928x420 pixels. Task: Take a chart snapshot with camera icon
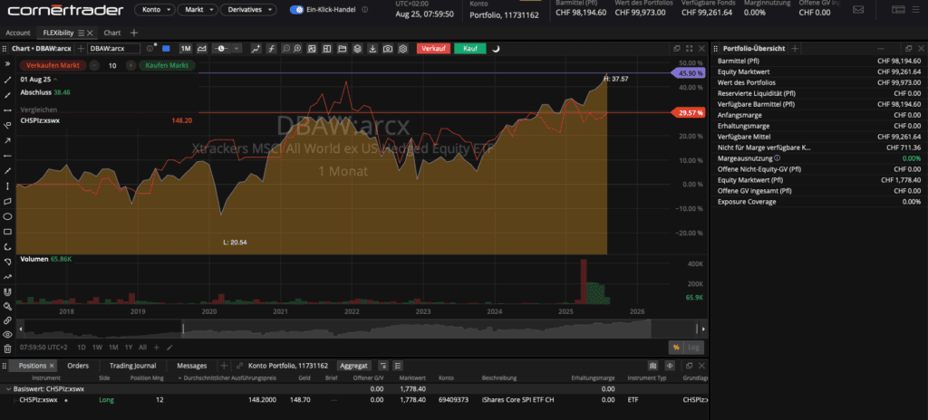tap(388, 49)
